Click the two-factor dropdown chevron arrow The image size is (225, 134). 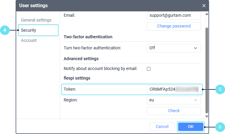pyautogui.click(x=196, y=48)
